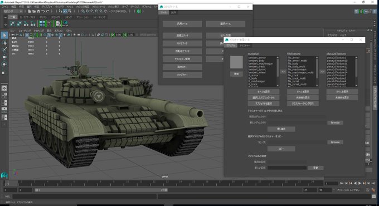Select the arrow Select tool in toolbox
The height and width of the screenshot is (206, 379).
[4, 35]
